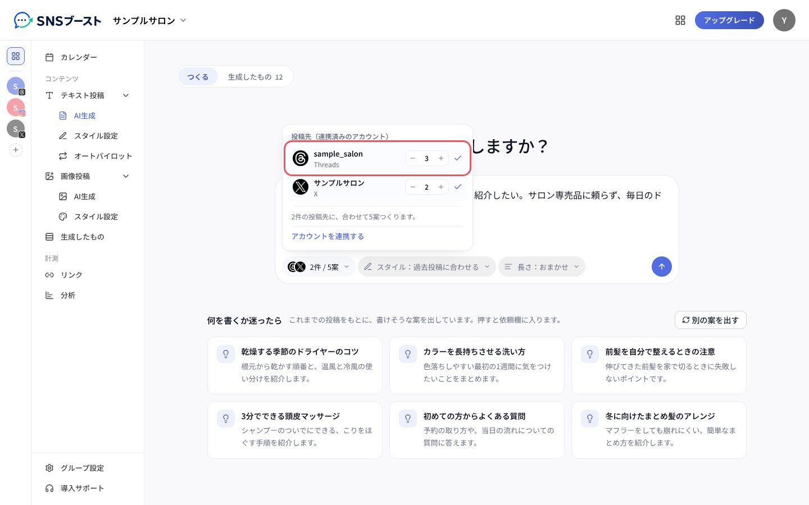Open グループ設定 in the sidebar

[88, 468]
